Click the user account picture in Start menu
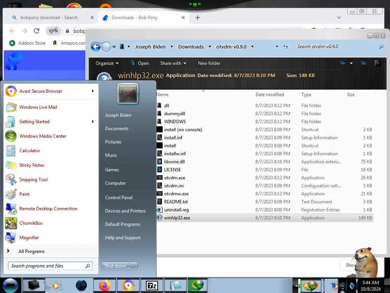The width and height of the screenshot is (390, 293). coord(128,93)
